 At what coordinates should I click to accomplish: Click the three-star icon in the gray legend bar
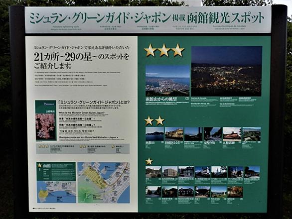pyautogui.click(x=43, y=146)
